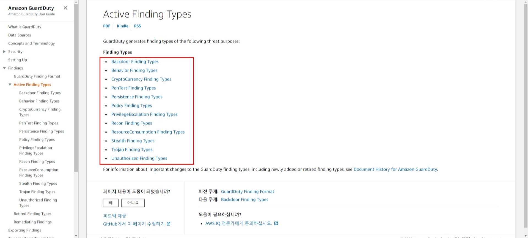Open CryptoCurrency Finding Types in sidebar
Image resolution: width=528 pixels, height=238 pixels.
[40, 112]
